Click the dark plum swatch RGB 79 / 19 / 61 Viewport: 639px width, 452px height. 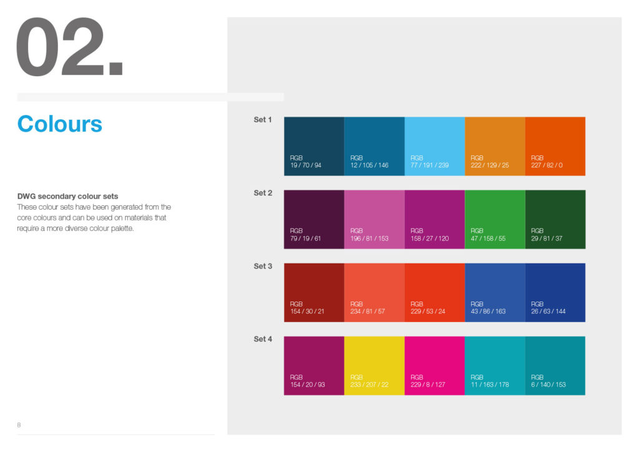[x=315, y=219]
